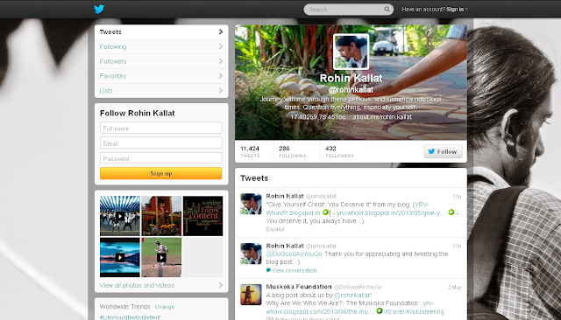The image size is (561, 320).
Task: Click the Twitter bird logo in header
Action: tap(99, 9)
